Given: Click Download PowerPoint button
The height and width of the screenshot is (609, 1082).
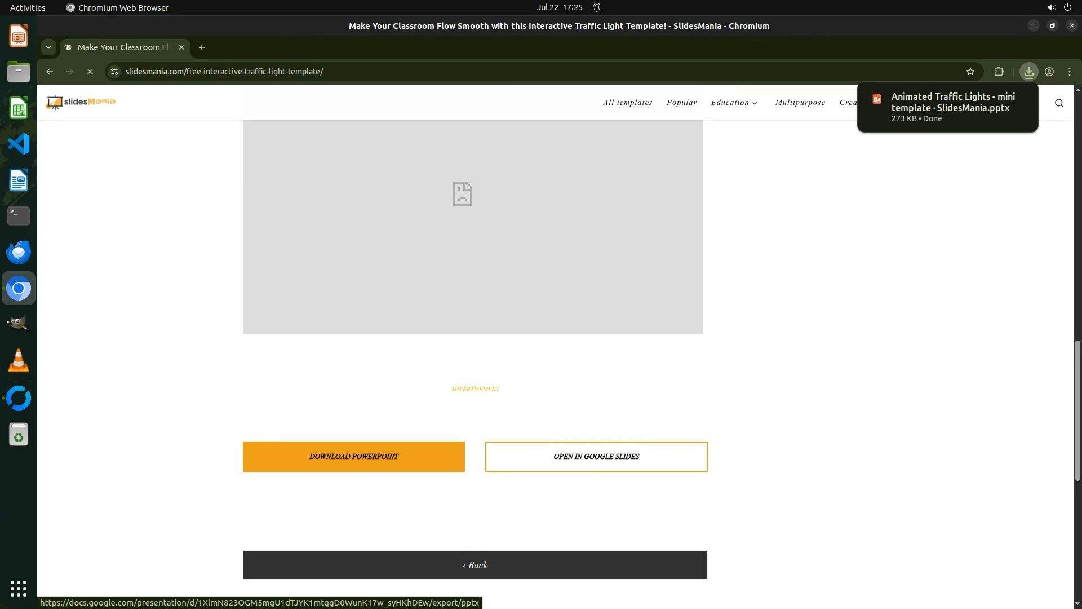Looking at the screenshot, I should click(353, 457).
